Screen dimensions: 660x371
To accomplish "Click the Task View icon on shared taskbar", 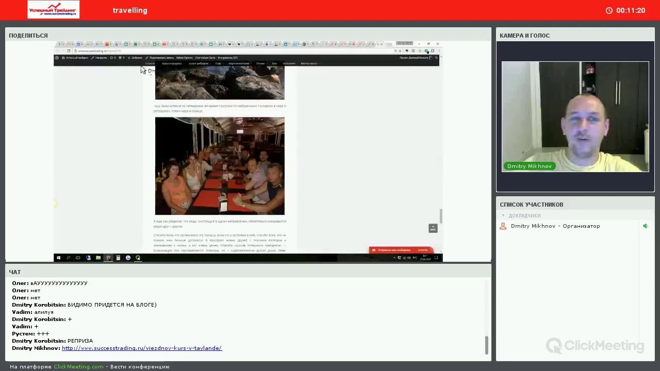I will tap(78, 258).
